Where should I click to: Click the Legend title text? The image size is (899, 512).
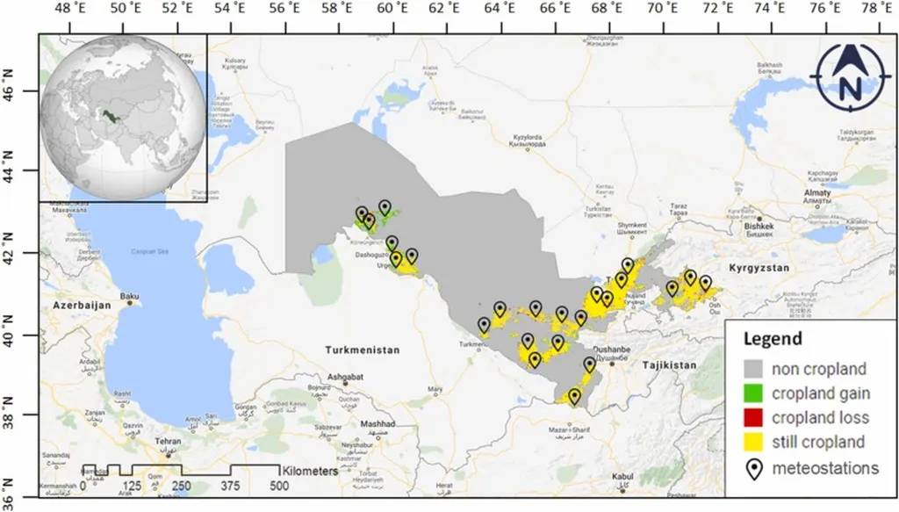pyautogui.click(x=773, y=339)
